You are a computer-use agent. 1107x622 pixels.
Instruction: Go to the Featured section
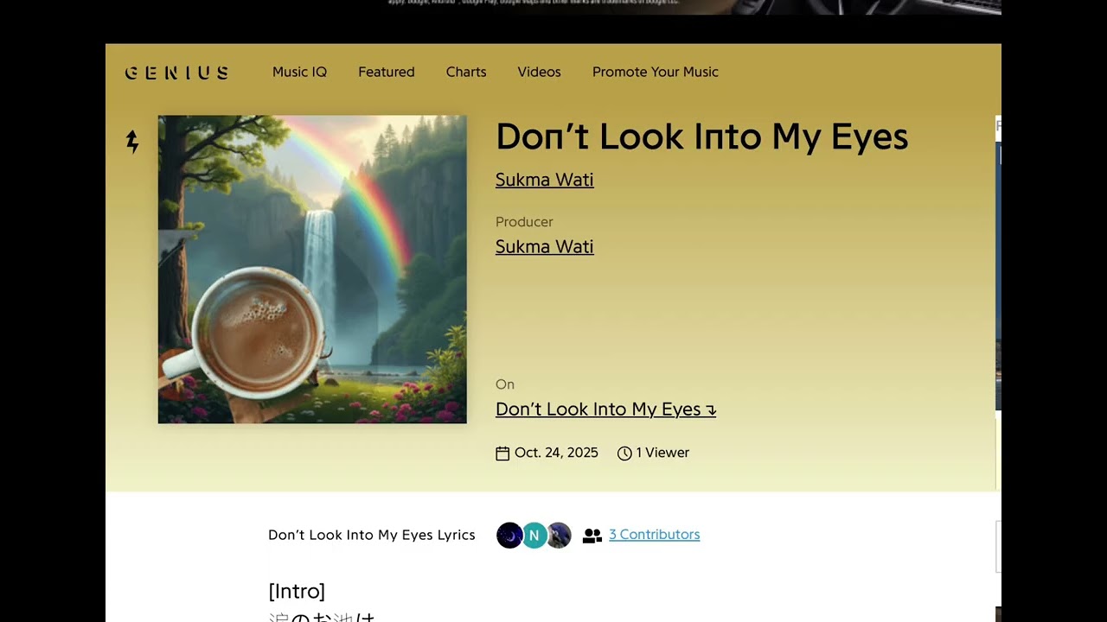[387, 72]
